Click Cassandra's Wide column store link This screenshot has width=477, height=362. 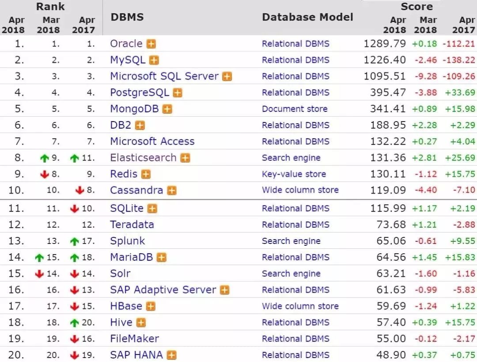click(x=300, y=190)
